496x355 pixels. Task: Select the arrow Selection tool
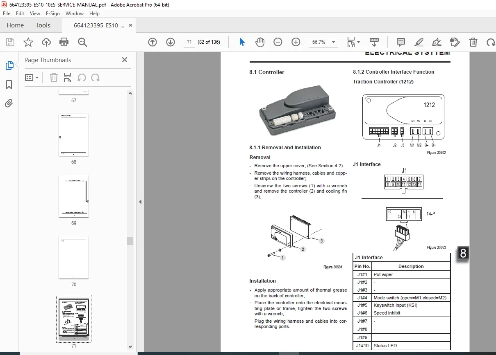[x=242, y=42]
